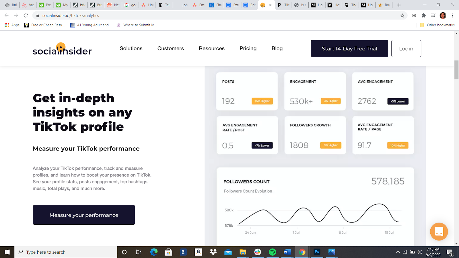Reload the socialinsider page
459x258 pixels.
pyautogui.click(x=26, y=15)
